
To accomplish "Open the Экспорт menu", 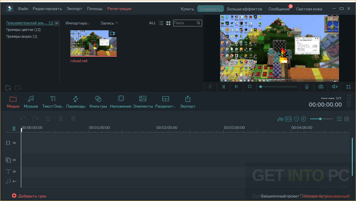I will [74, 9].
